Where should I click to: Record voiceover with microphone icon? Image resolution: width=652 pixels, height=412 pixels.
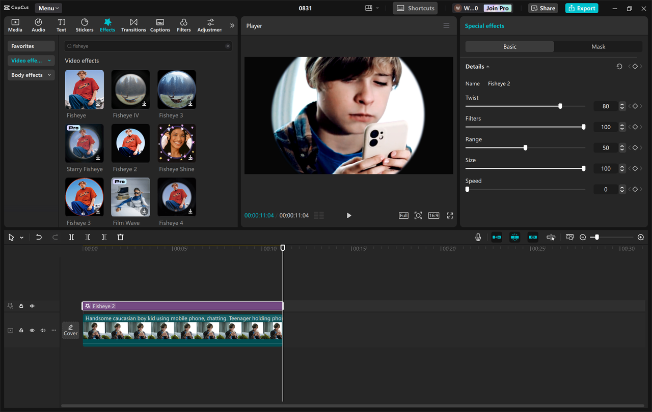[478, 238]
